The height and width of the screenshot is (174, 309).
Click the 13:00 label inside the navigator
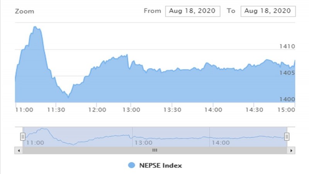[x=143, y=142]
